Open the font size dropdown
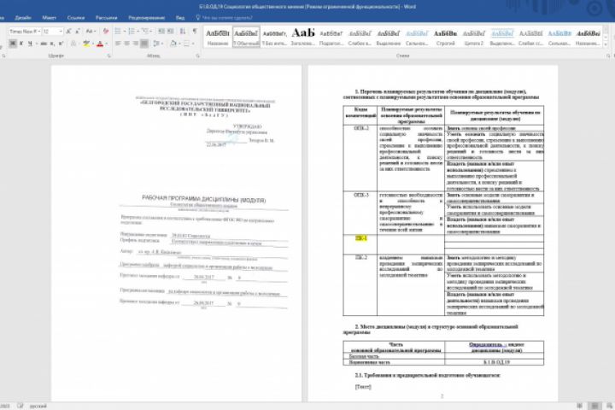This screenshot has width=615, height=410. click(61, 31)
